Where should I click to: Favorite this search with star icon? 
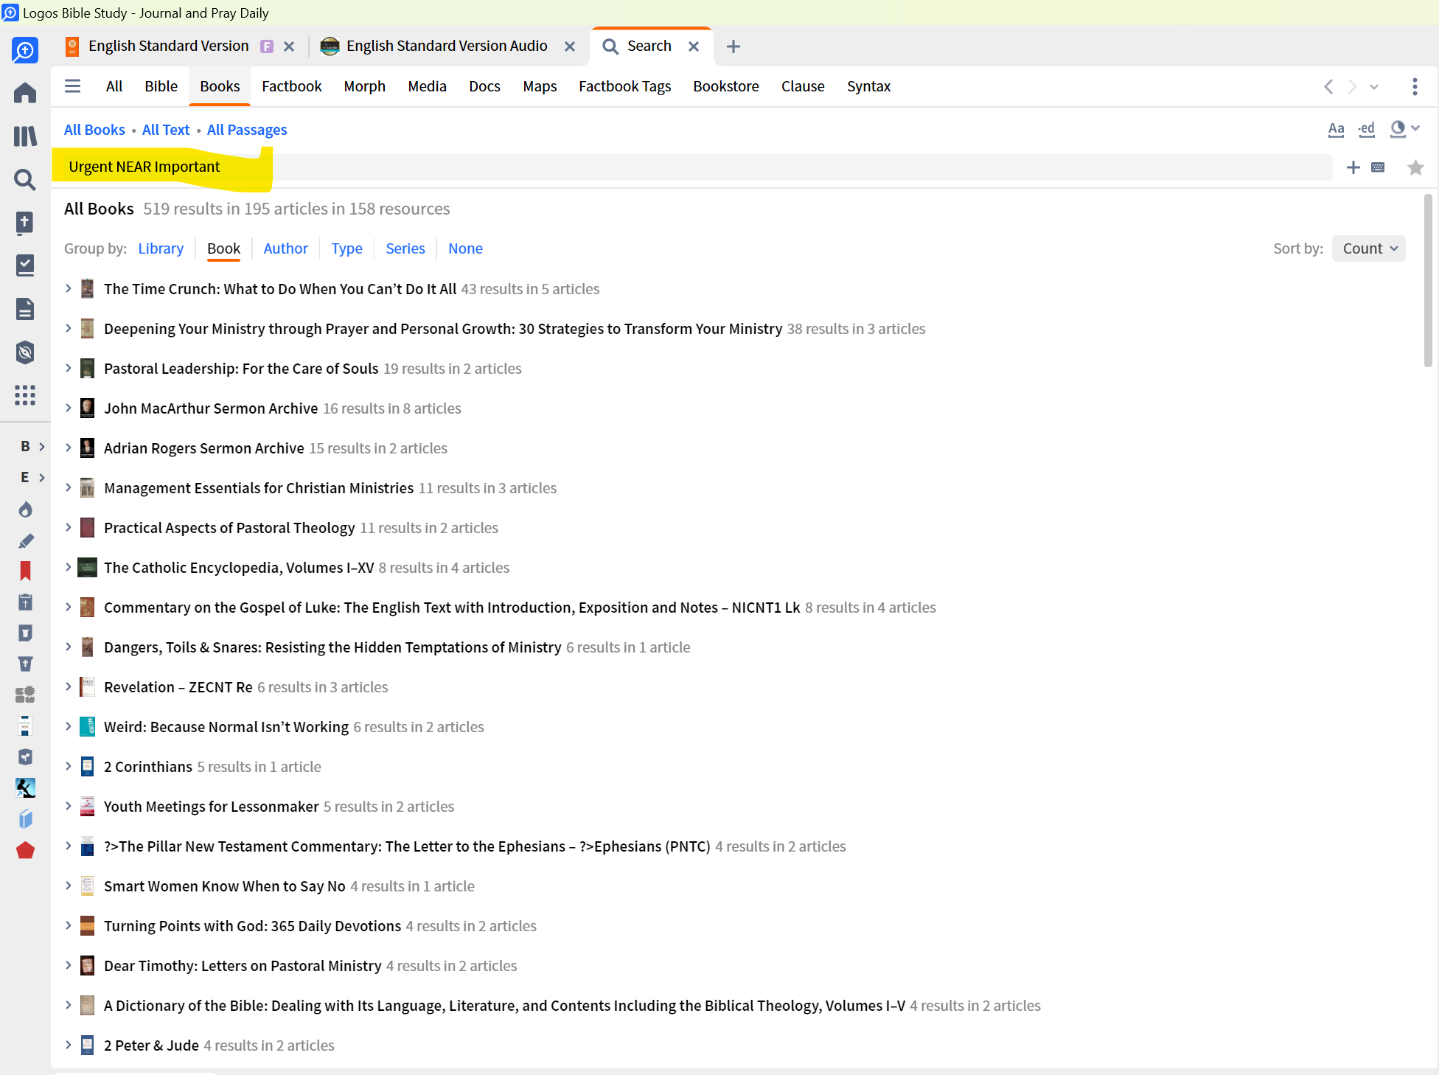coord(1415,167)
